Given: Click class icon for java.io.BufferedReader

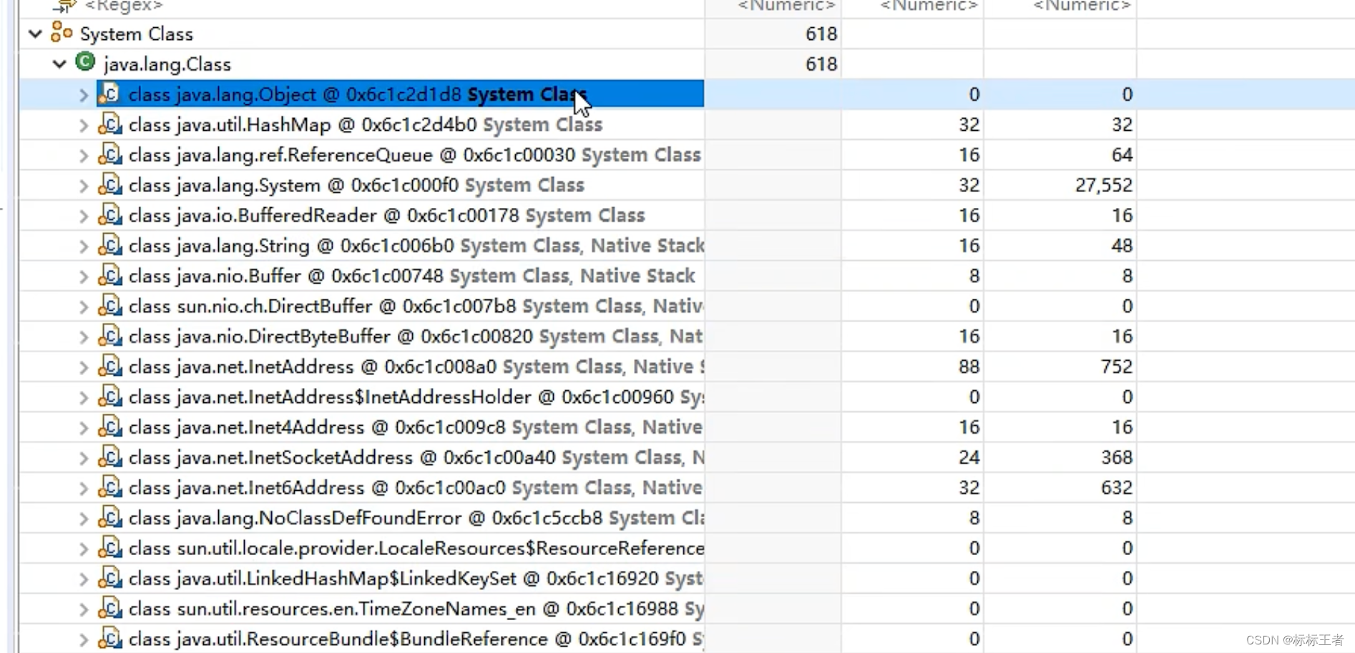Looking at the screenshot, I should point(109,214).
